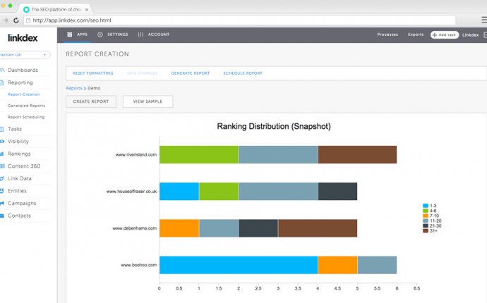Click the Apps icon in top navigation

click(69, 34)
